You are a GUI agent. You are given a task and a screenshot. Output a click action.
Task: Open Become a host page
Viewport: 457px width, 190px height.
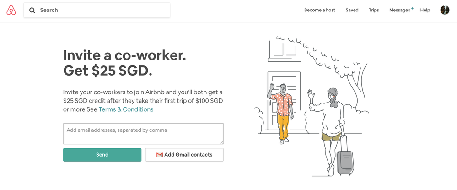[320, 10]
